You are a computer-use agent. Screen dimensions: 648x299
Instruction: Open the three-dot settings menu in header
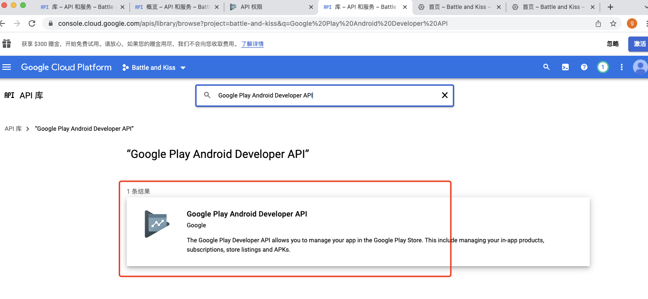[x=622, y=67]
